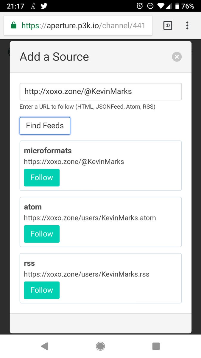Select the KevinMarks.rss feed URL text
Image resolution: width=201 pixels, height=358 pixels.
87,274
